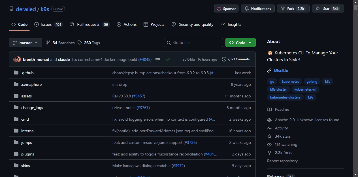
Task: Open the 'init drop' commit message
Action: pyautogui.click(x=120, y=84)
